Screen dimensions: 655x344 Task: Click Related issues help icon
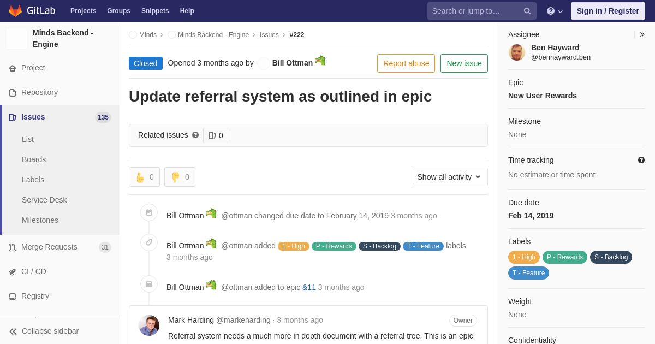[x=195, y=135]
